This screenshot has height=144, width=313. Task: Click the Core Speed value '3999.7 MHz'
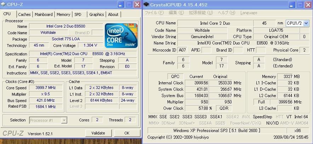point(46,88)
